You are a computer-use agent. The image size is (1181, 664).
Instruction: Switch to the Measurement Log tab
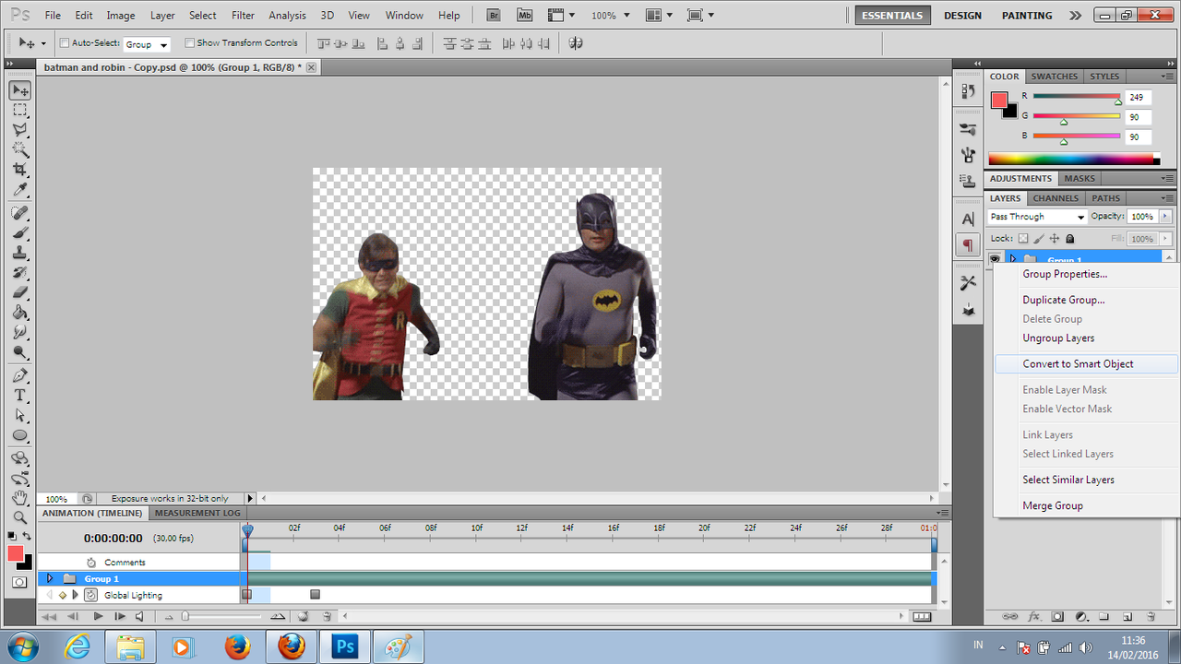click(197, 513)
